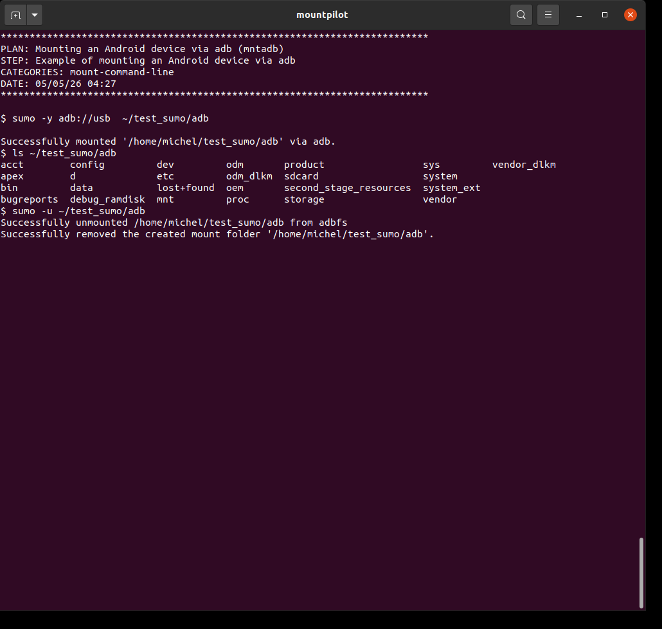Click the 'STEP: Example of mounting' line
Viewport: 662px width, 629px height.
point(148,60)
